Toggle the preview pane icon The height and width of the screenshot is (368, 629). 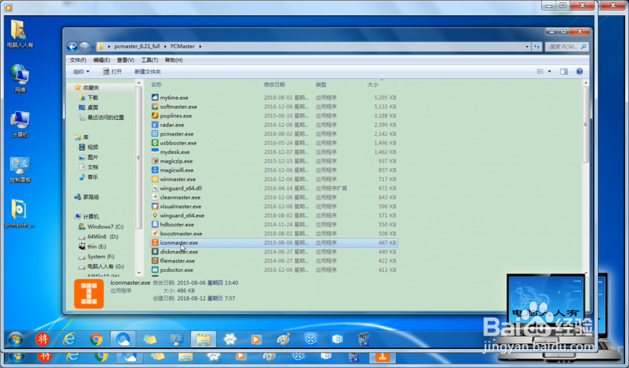tap(564, 72)
